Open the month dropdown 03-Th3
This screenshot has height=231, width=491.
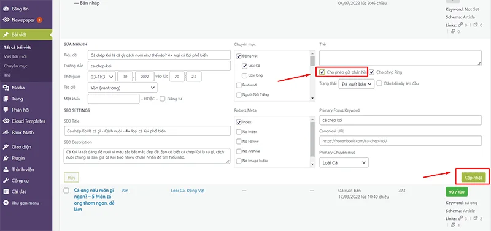(x=102, y=77)
